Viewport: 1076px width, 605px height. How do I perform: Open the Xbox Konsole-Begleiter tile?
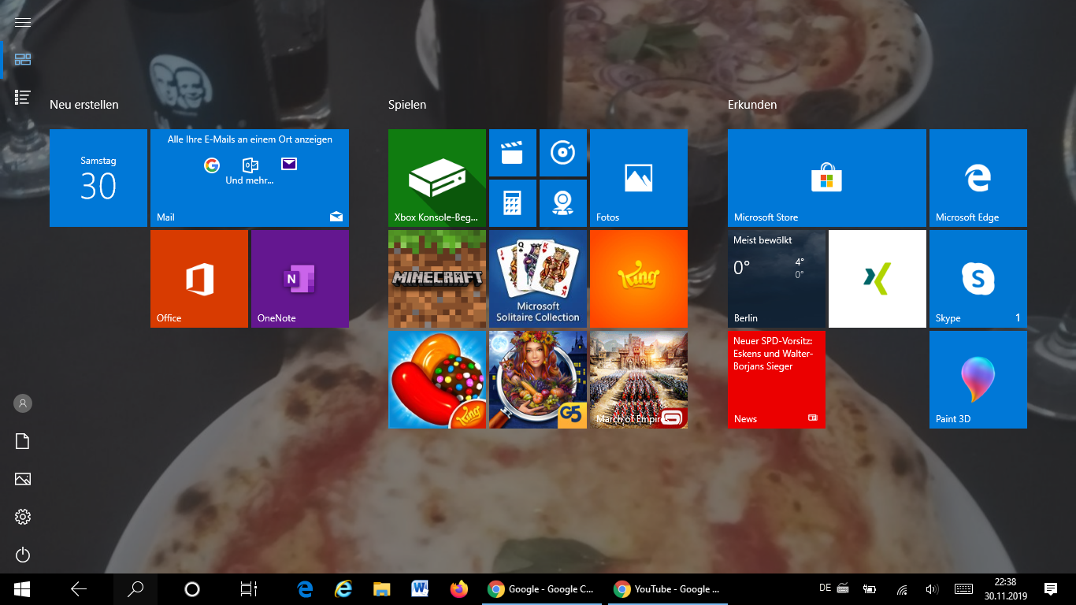436,178
